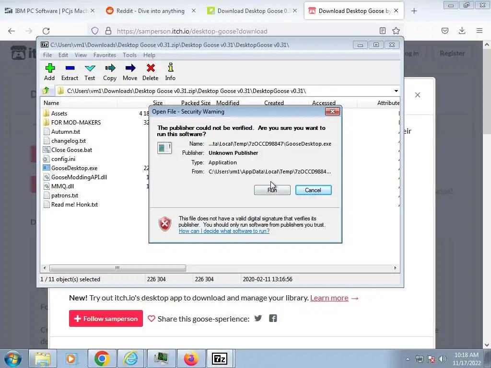Click Run in the security warning
The image size is (491, 368).
coord(272,190)
